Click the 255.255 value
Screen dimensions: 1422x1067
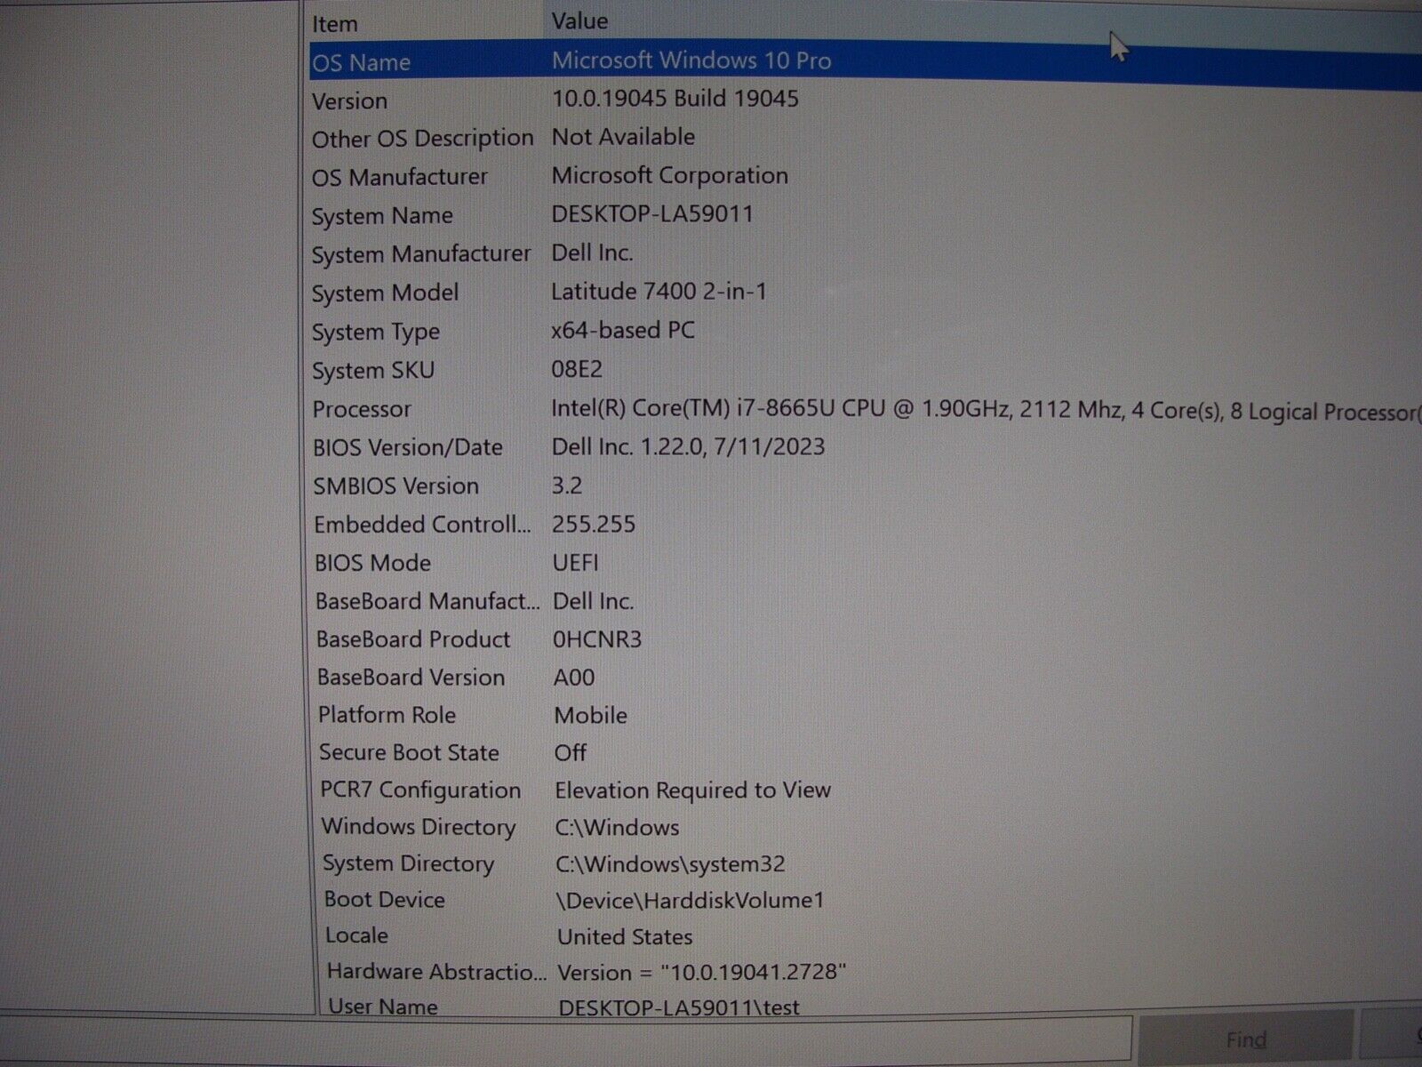click(594, 525)
